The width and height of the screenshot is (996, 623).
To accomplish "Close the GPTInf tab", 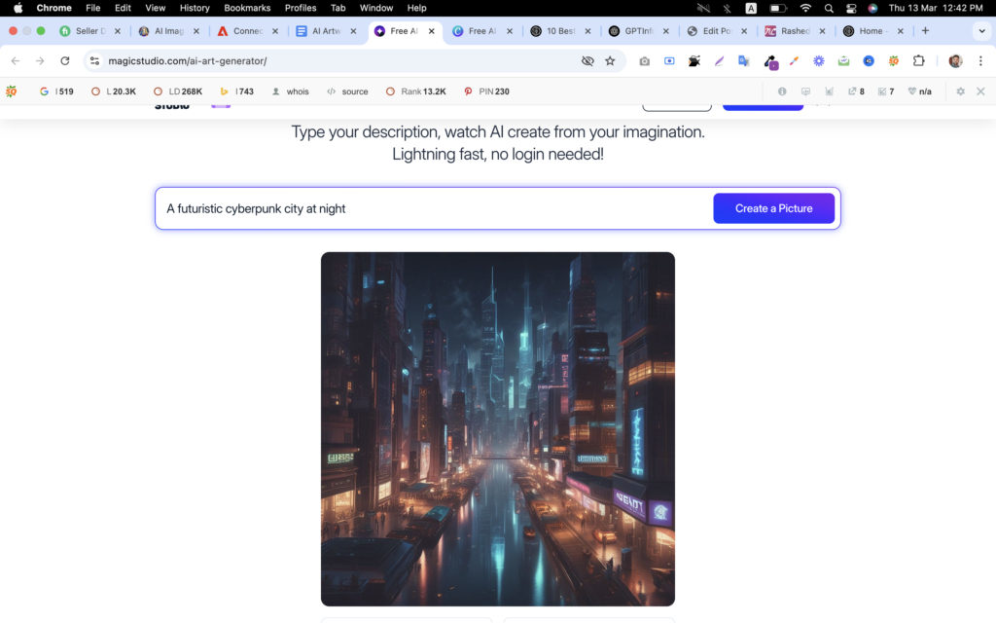I will [x=665, y=31].
